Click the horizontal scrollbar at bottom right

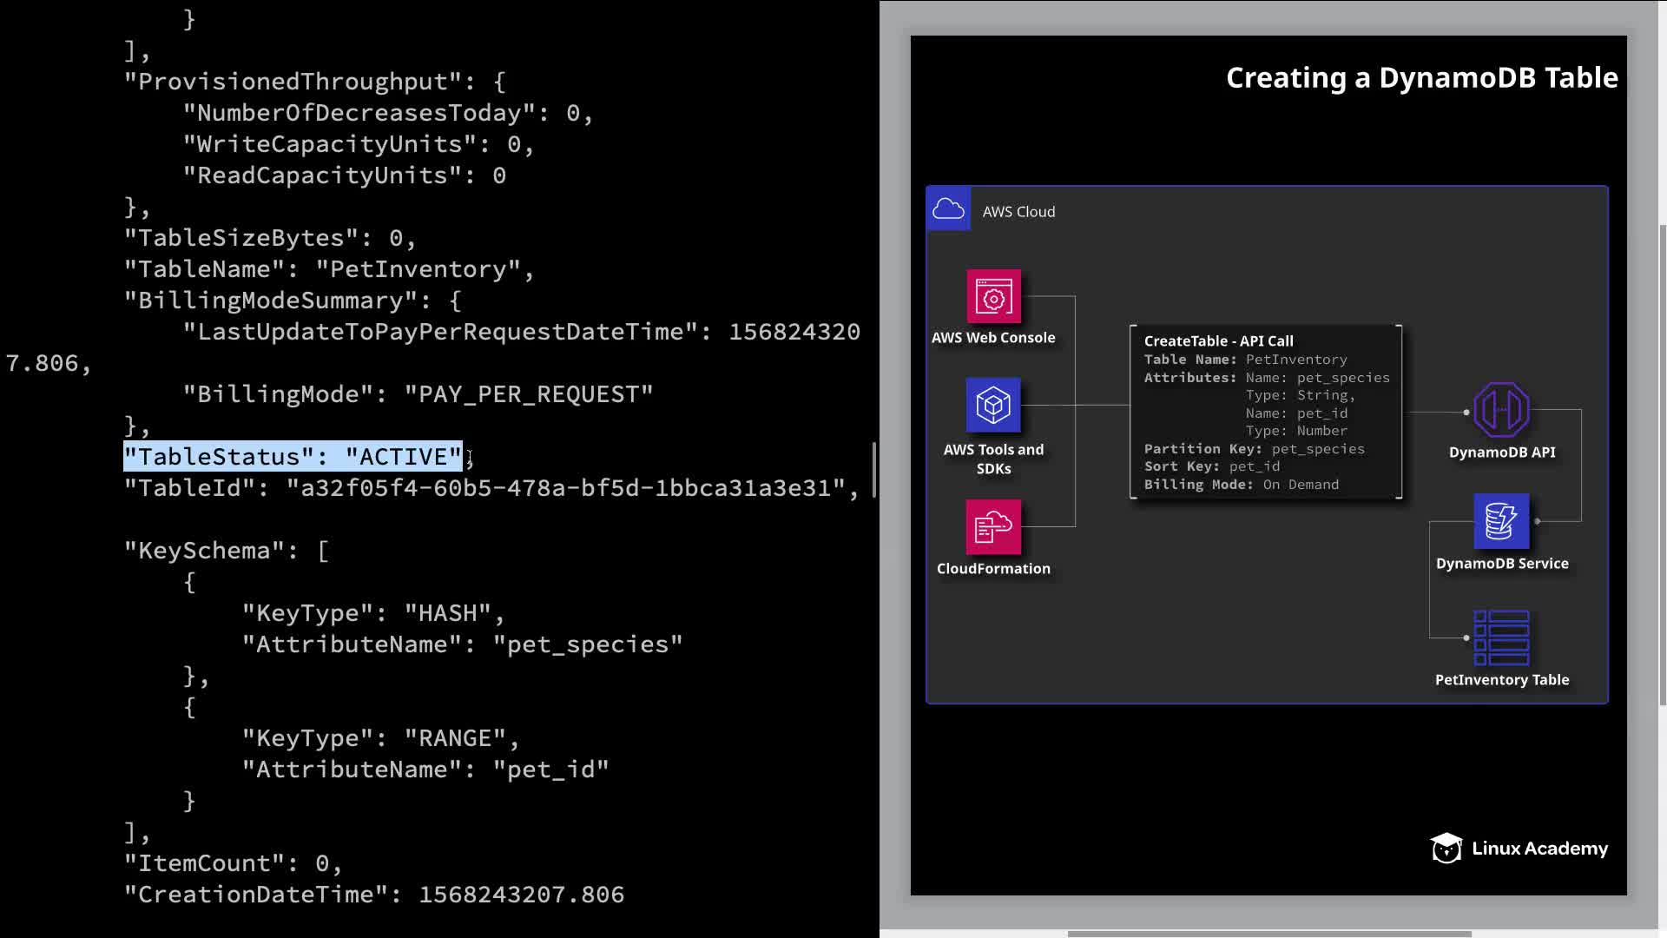(x=1268, y=934)
